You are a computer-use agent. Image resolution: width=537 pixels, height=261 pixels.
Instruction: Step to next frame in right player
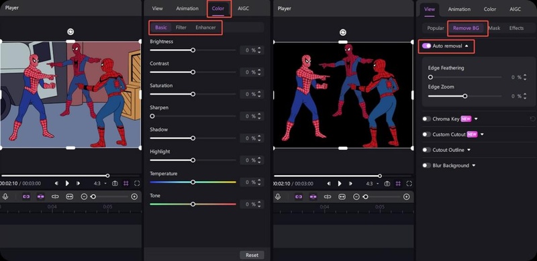click(350, 184)
